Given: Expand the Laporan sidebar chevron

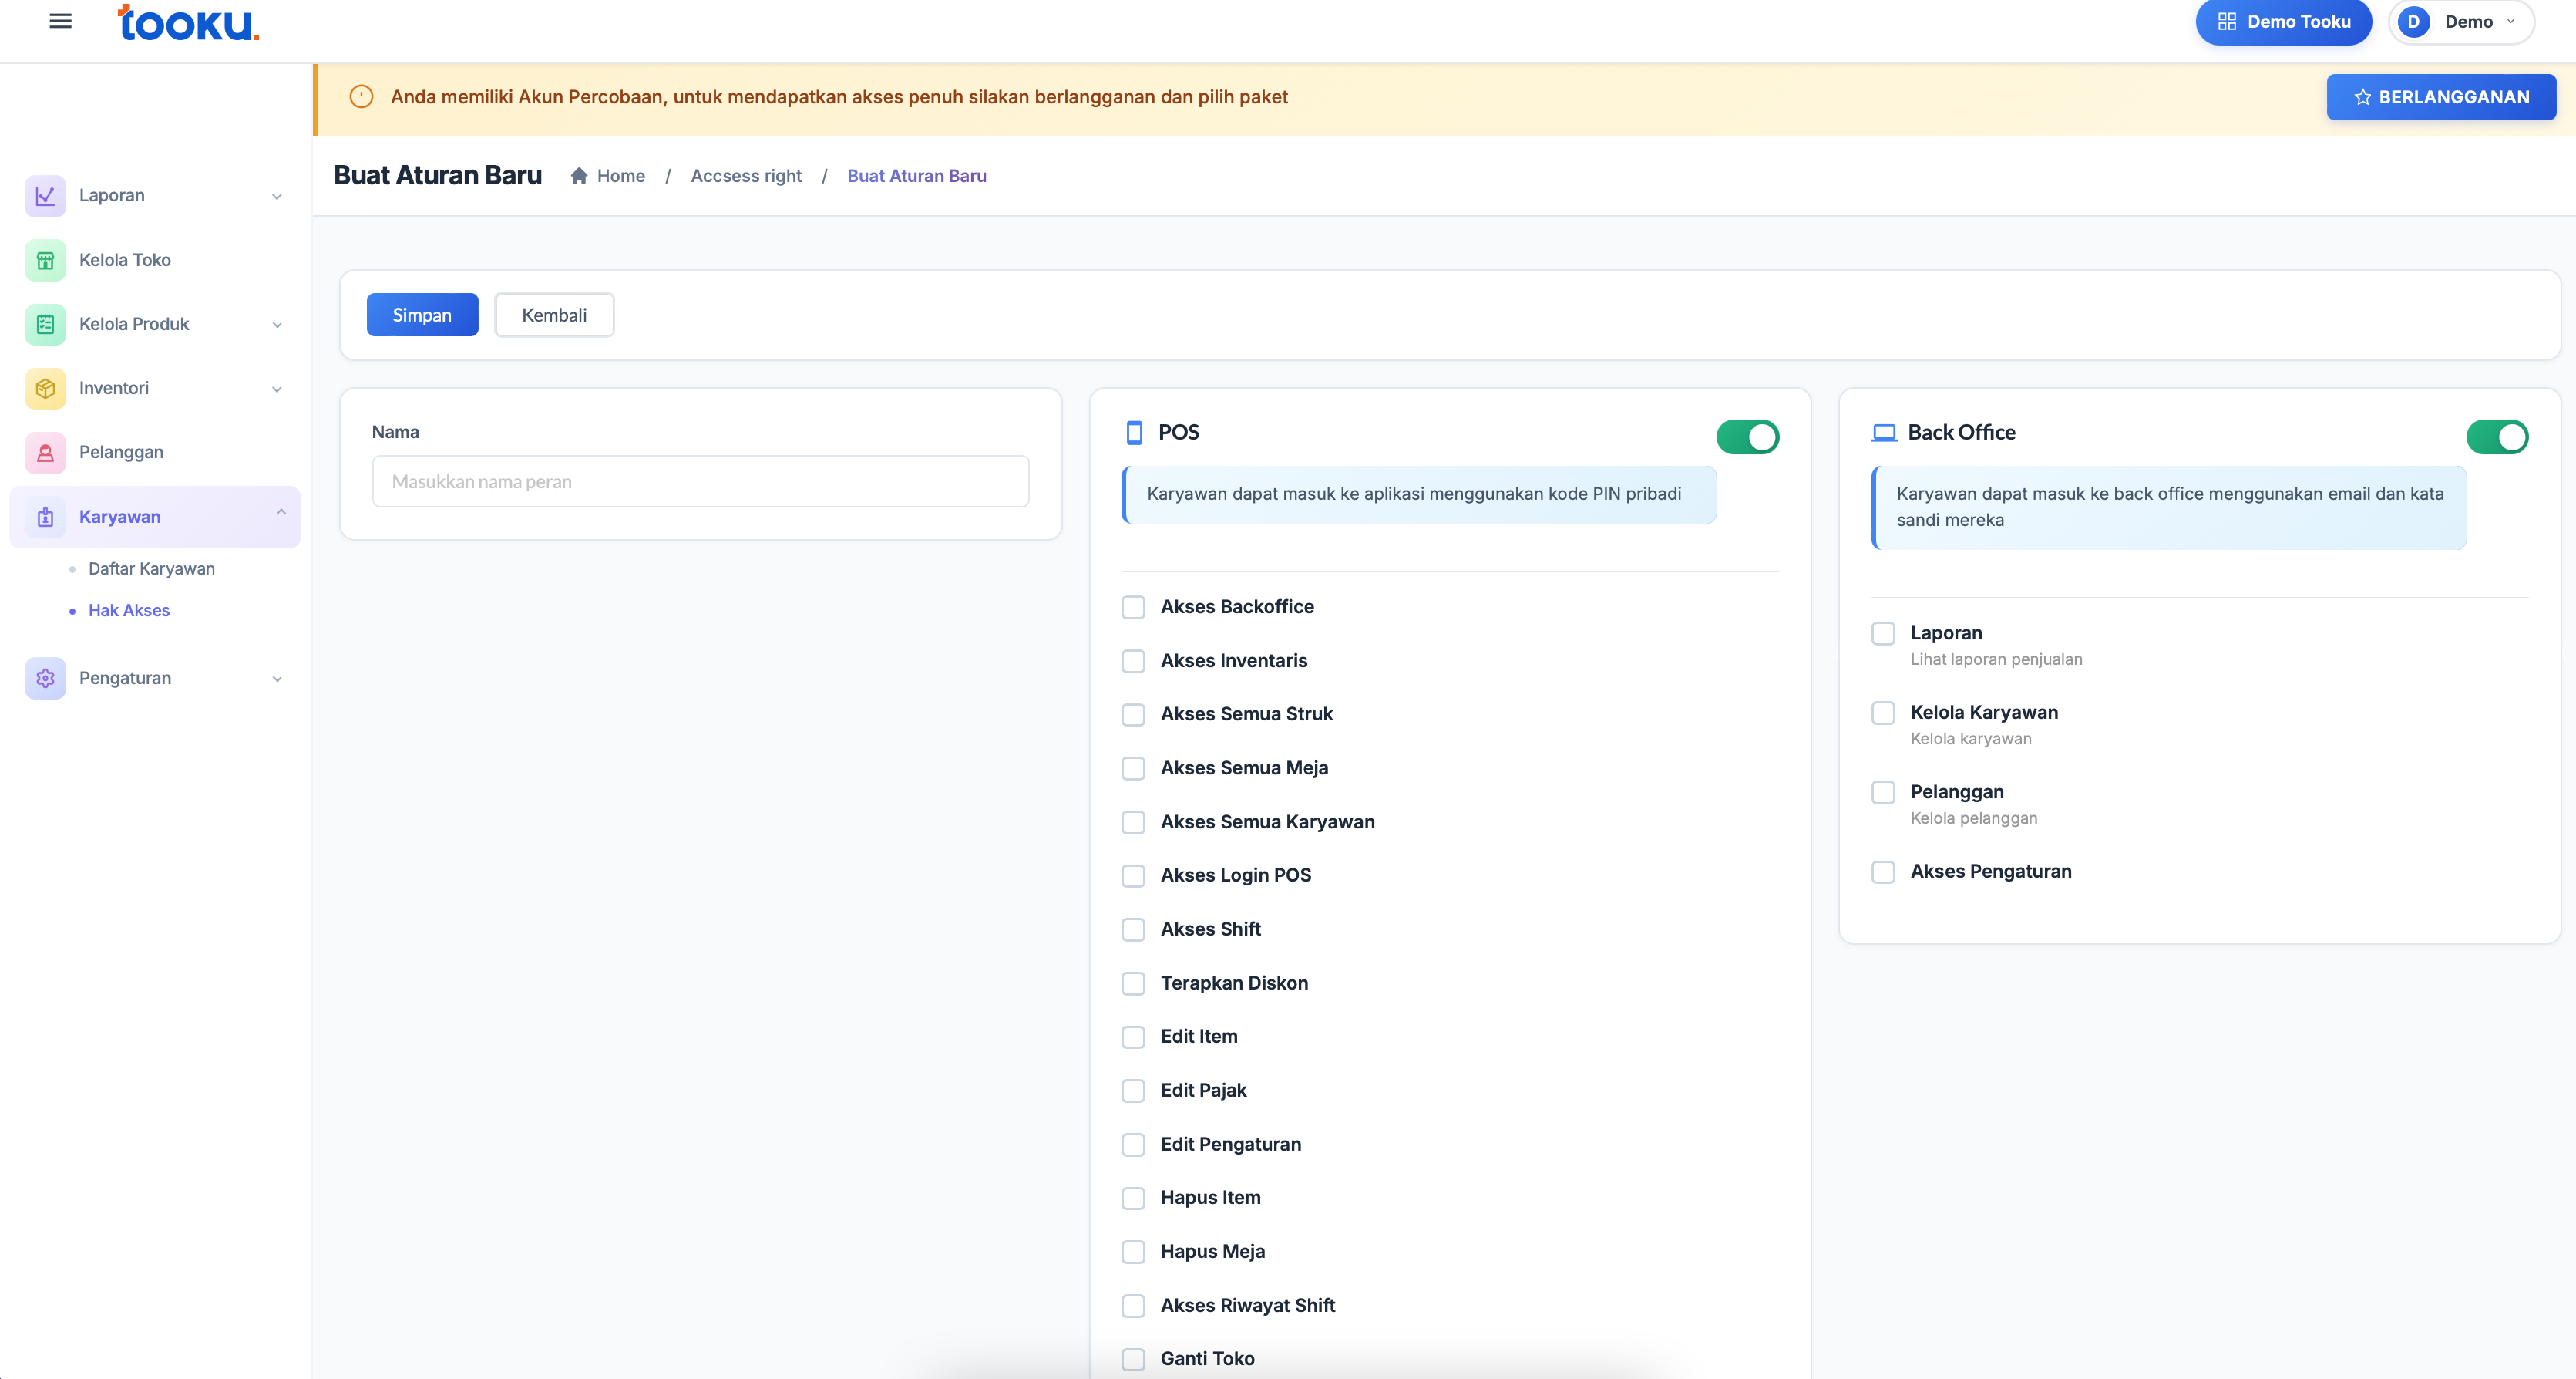Looking at the screenshot, I should click(277, 197).
